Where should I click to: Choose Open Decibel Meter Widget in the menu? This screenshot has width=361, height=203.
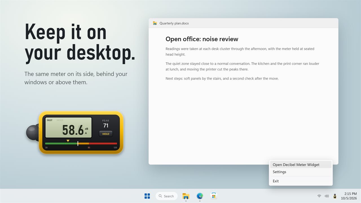coord(301,165)
